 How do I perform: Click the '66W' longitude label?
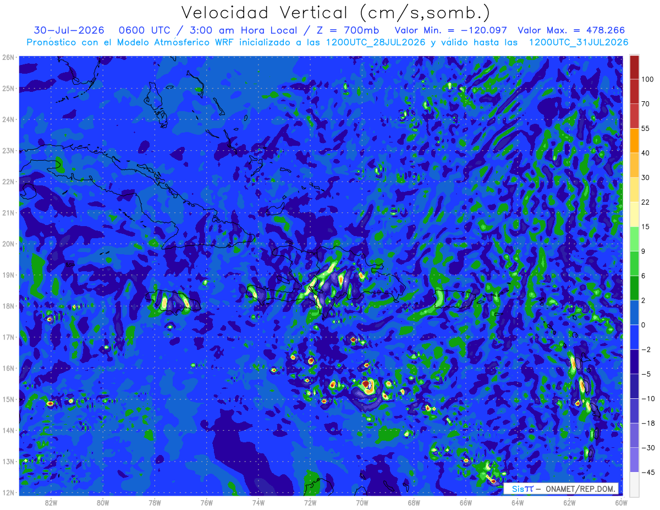click(466, 502)
